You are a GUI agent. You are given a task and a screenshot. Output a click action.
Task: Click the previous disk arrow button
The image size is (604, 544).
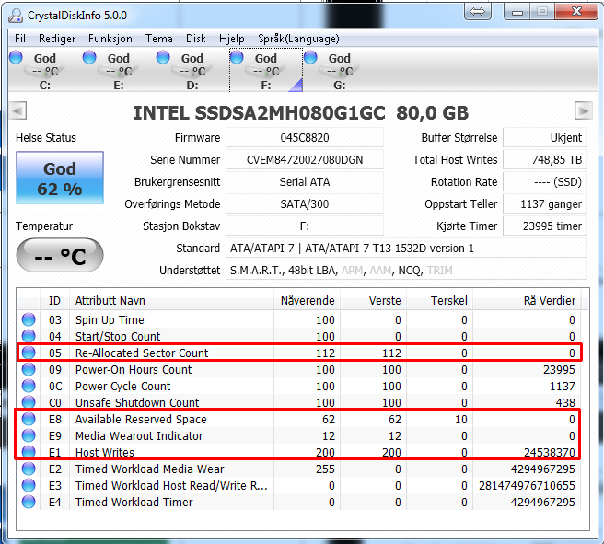coord(17,111)
